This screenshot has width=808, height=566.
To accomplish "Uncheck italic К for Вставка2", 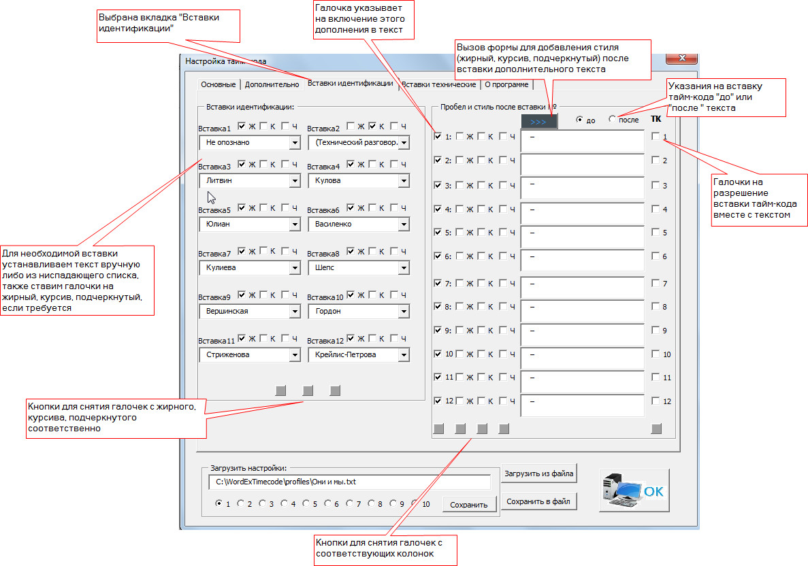I will [372, 126].
